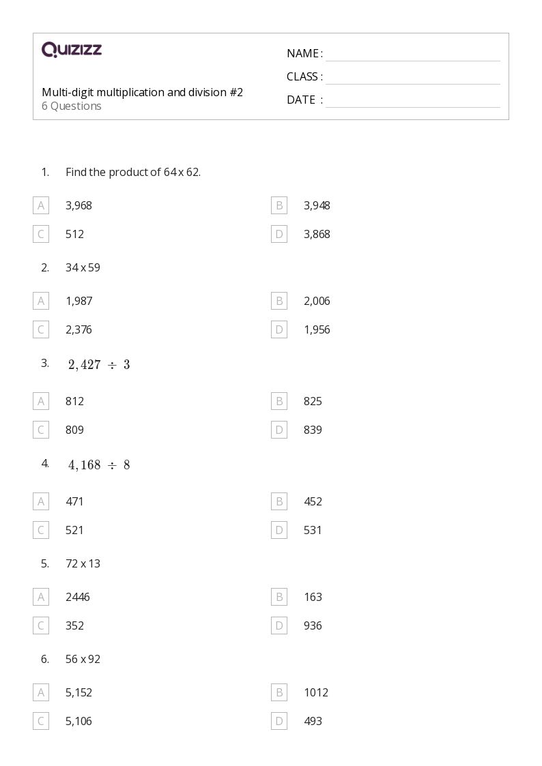542x766 pixels.
Task: Choose answer B 2,006 for 34 x 59
Action: (279, 301)
